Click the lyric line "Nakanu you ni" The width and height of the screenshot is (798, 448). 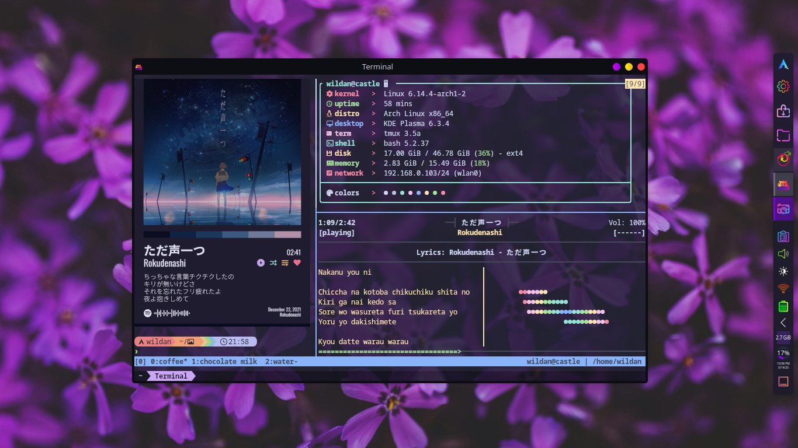pos(345,272)
